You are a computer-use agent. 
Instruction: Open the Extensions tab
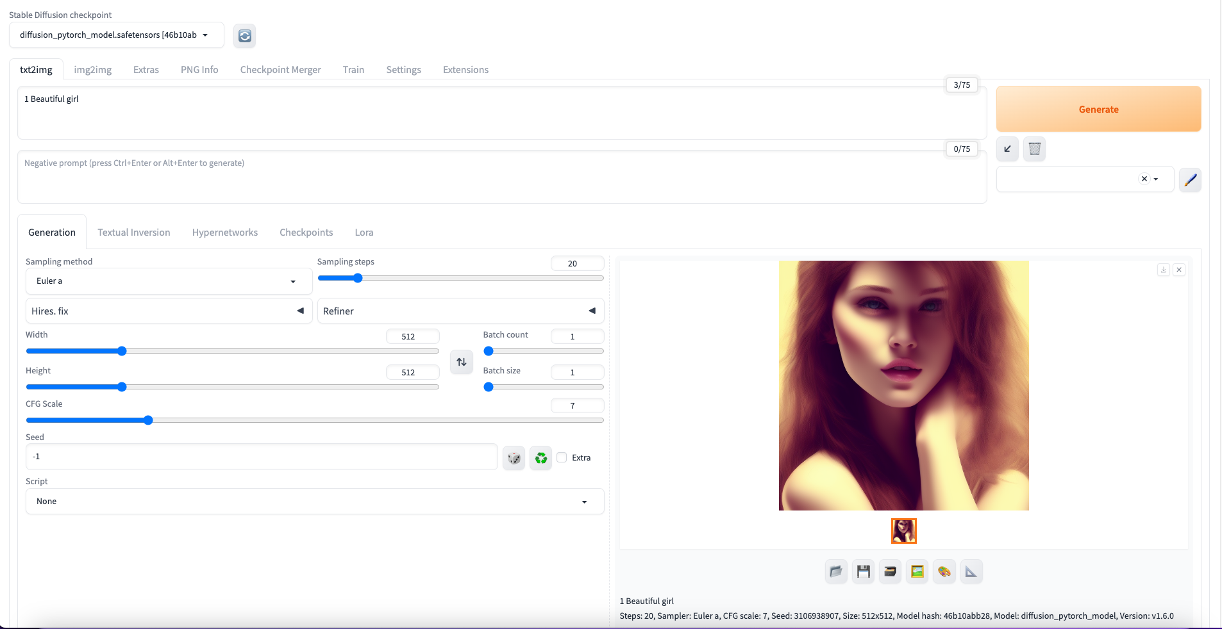pos(465,69)
